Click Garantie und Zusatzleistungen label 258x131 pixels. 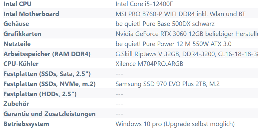[49, 114]
